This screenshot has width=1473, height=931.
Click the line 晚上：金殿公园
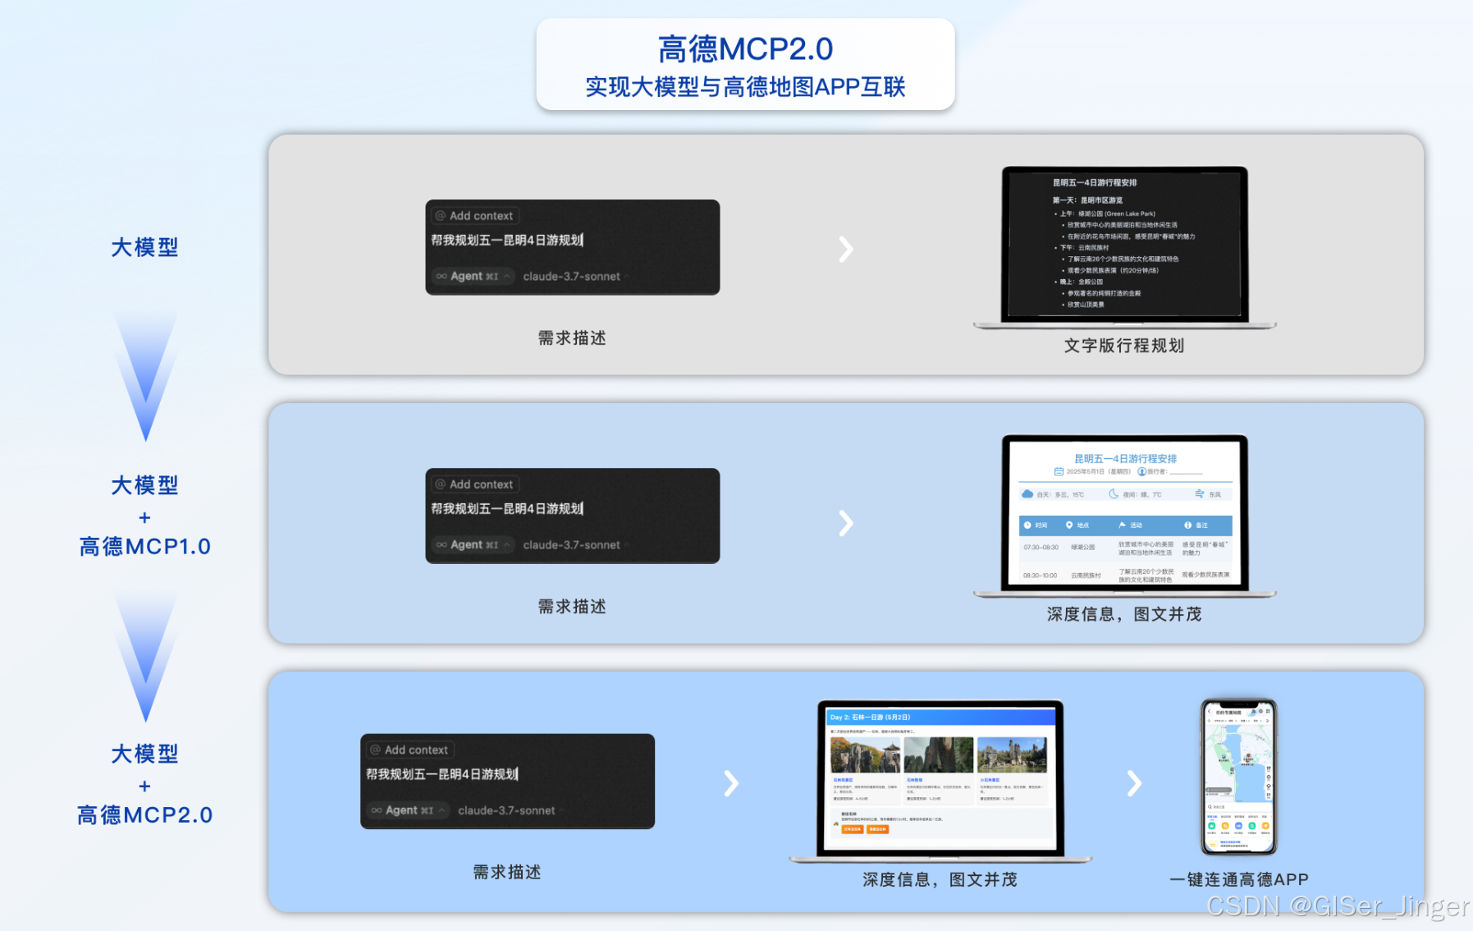(x=1081, y=282)
